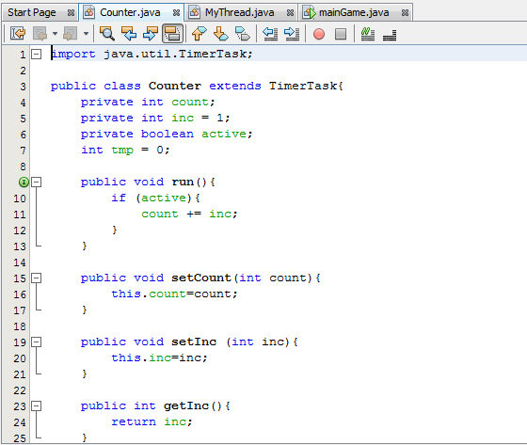This screenshot has width=527, height=445.
Task: Collapse the setInc method fold
Action: (37, 342)
